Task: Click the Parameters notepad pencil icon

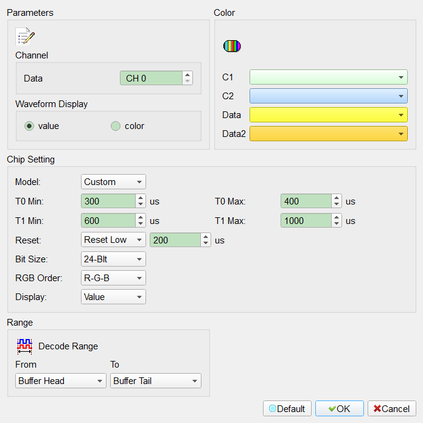Action: pos(25,36)
